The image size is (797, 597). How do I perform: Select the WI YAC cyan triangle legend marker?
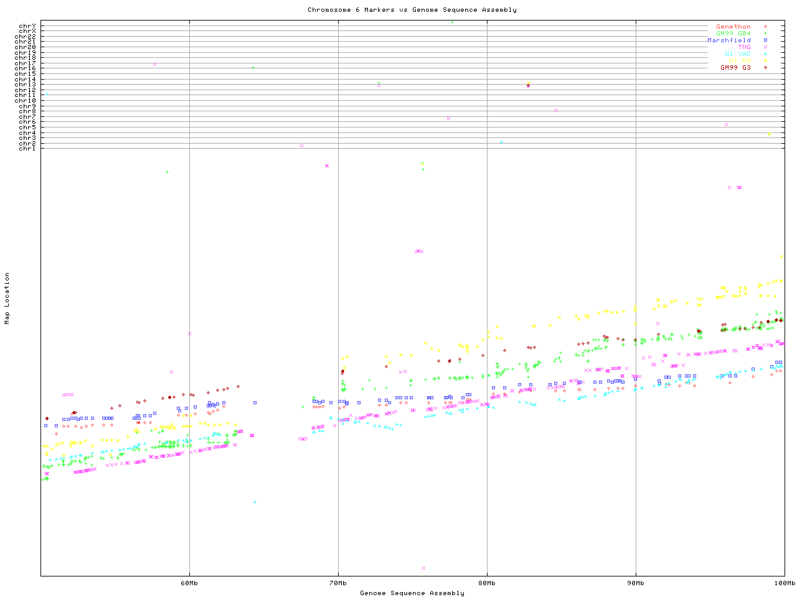pos(765,54)
